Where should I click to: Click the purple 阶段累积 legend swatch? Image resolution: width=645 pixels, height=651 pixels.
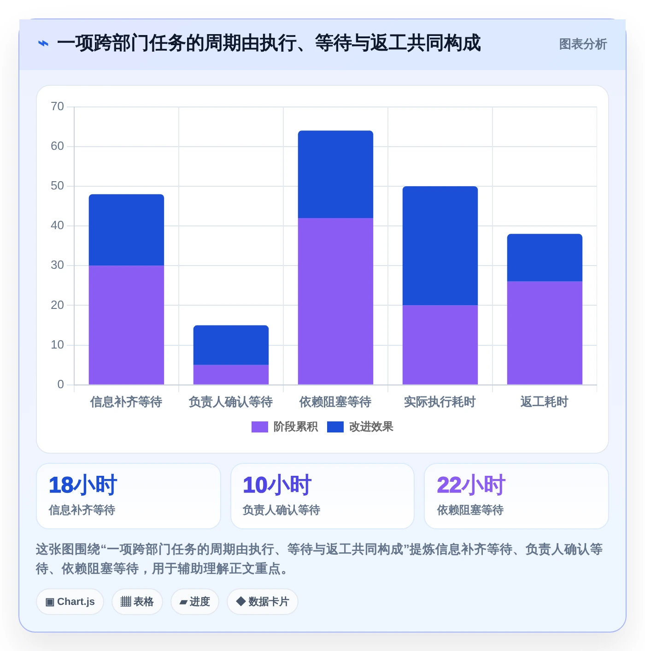(260, 427)
